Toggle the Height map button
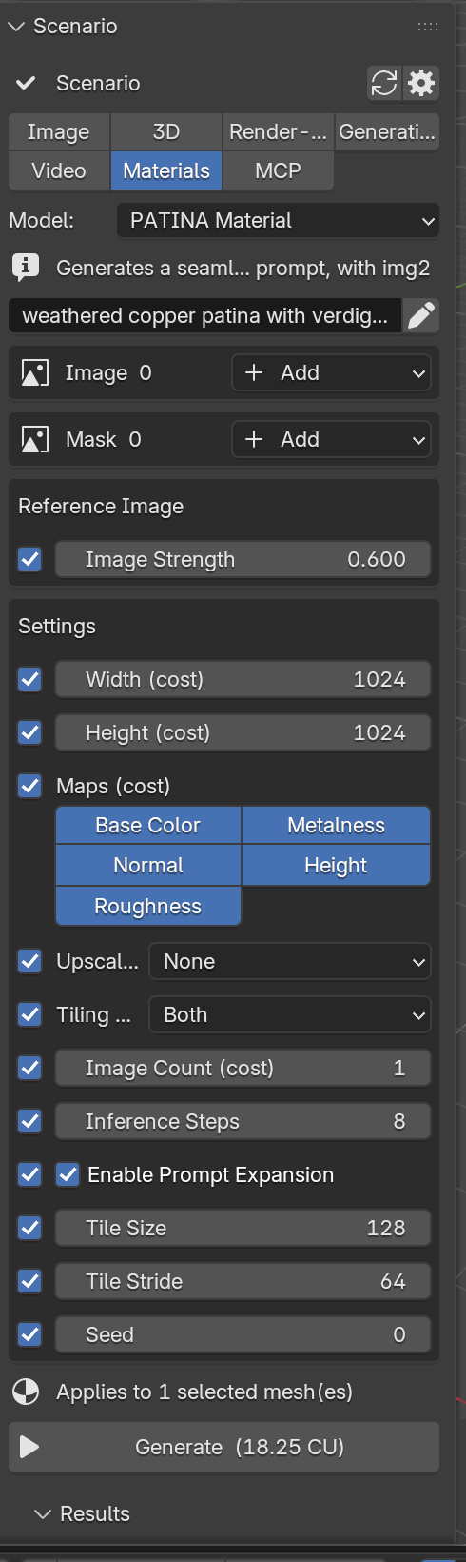466x1562 pixels. pyautogui.click(x=337, y=865)
